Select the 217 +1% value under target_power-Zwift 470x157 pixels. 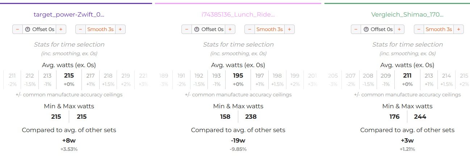click(91, 79)
